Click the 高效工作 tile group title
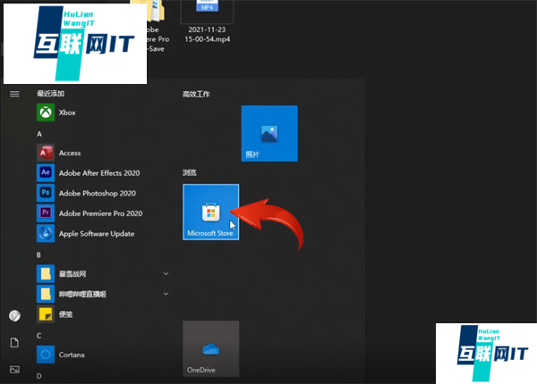The width and height of the screenshot is (537, 384). (x=196, y=94)
